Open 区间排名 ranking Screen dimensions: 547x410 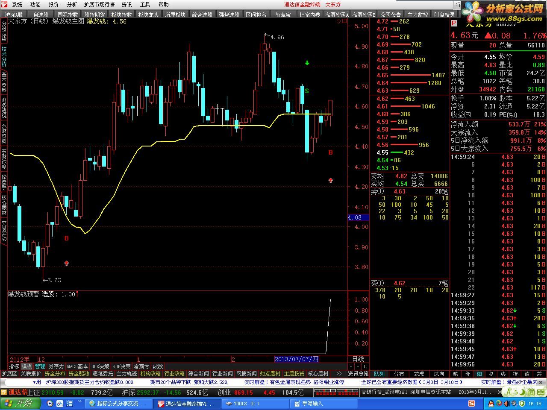(256, 15)
